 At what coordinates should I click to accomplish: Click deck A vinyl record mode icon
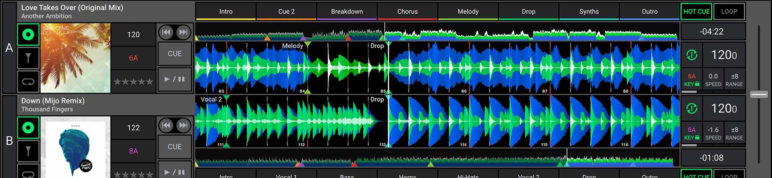[x=28, y=34]
